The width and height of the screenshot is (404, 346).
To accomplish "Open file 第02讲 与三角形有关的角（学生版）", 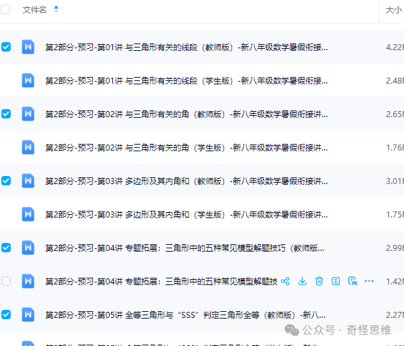I will point(187,147).
